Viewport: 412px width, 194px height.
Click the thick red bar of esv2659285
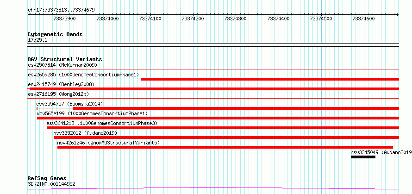coord(270,79)
